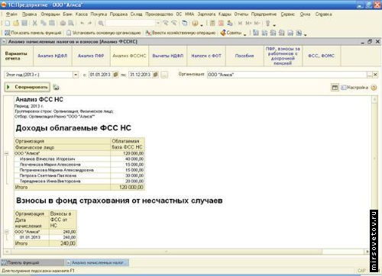Switch to the Налоги с ФОТ tab

point(206,56)
